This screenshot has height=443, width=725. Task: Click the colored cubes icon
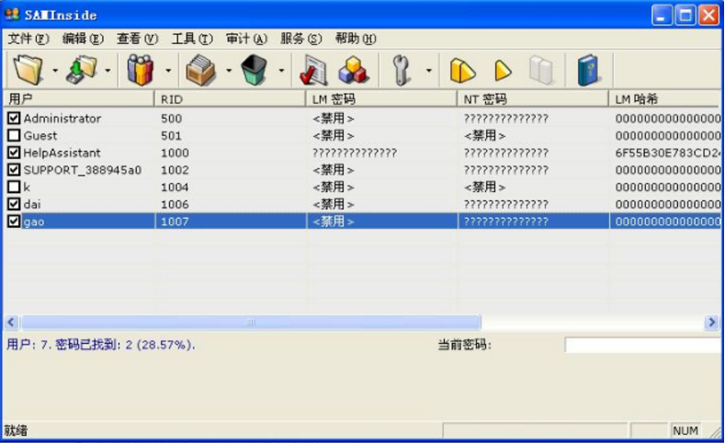click(354, 70)
